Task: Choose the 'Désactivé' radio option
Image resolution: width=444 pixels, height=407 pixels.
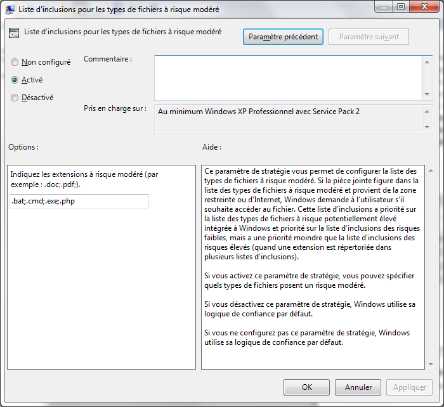Action: point(15,98)
